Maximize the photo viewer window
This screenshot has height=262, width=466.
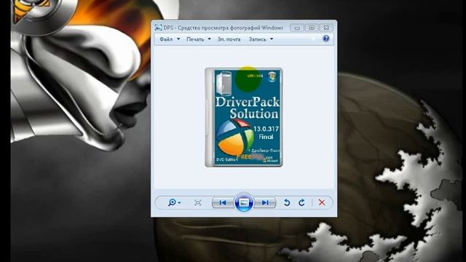(x=312, y=28)
